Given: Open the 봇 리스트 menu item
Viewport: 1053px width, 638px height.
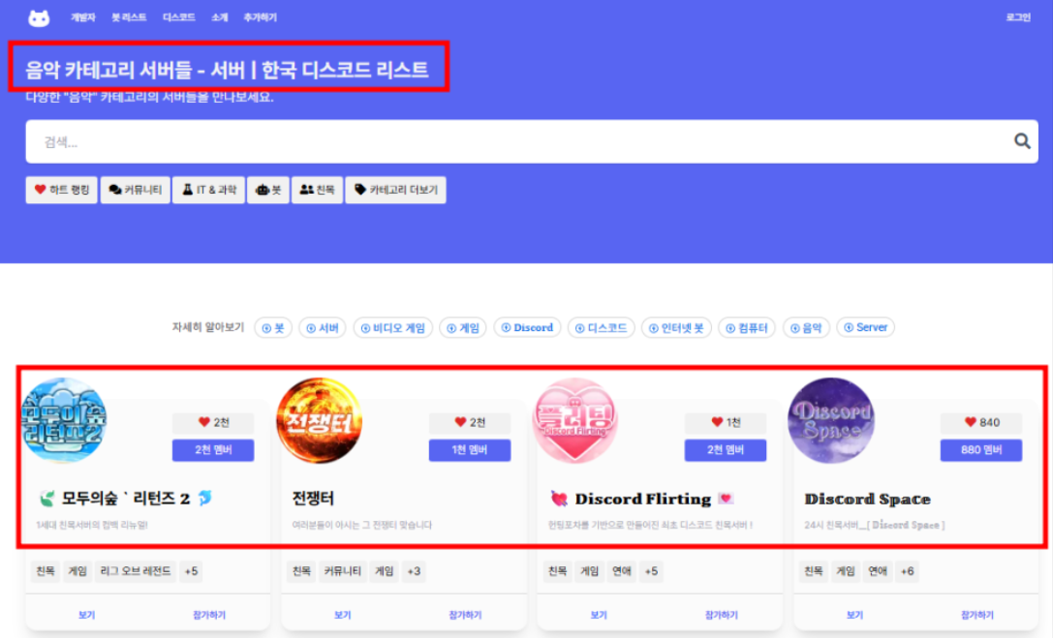Looking at the screenshot, I should pos(128,17).
